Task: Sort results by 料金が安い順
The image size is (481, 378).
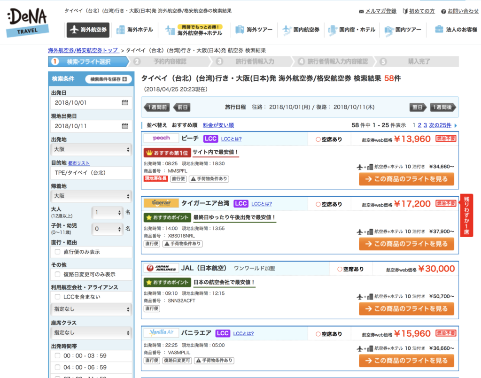Action: 218,125
